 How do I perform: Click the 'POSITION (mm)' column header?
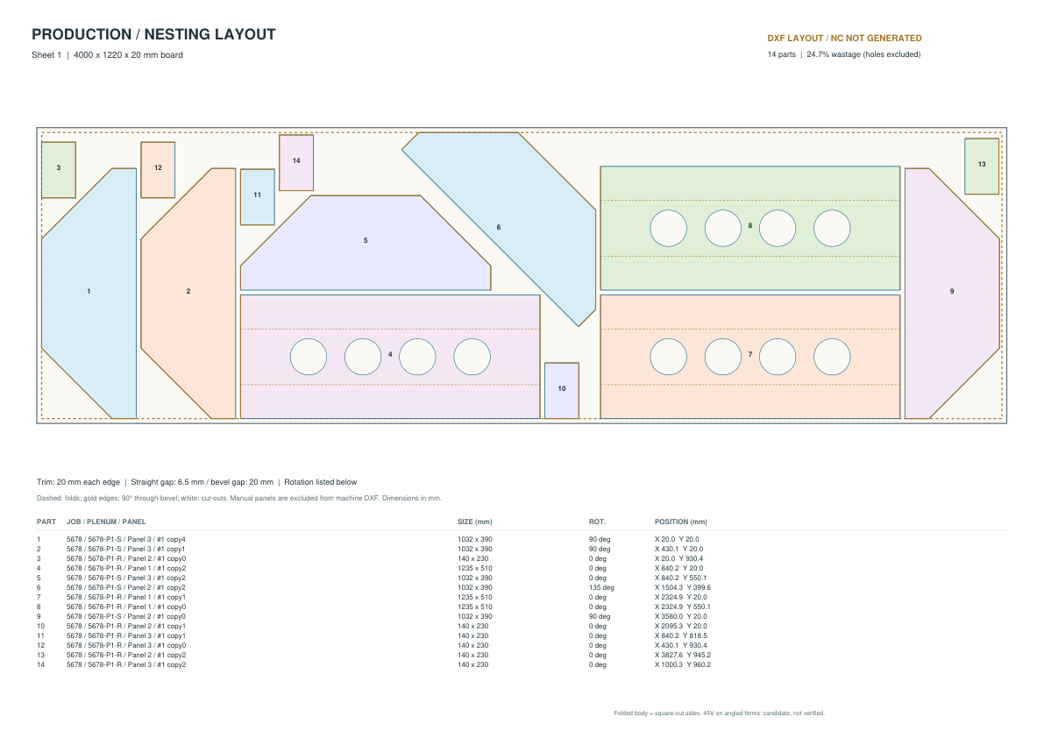(681, 522)
